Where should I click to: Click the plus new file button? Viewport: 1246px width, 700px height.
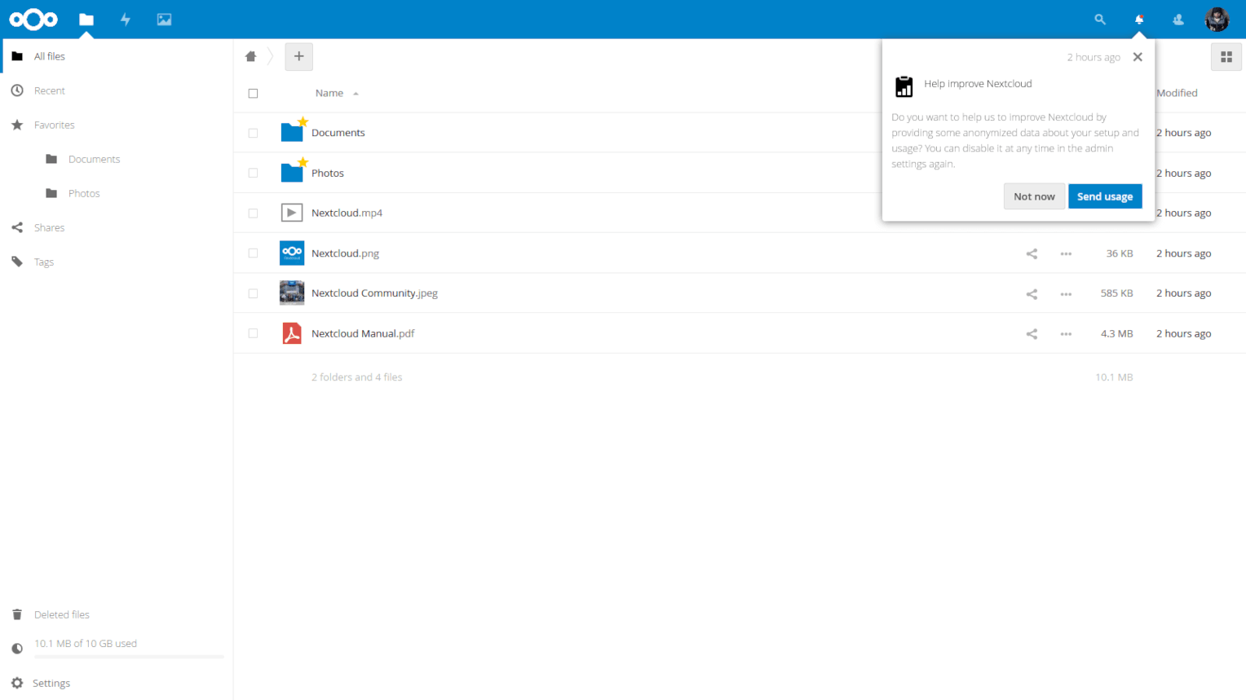click(298, 56)
